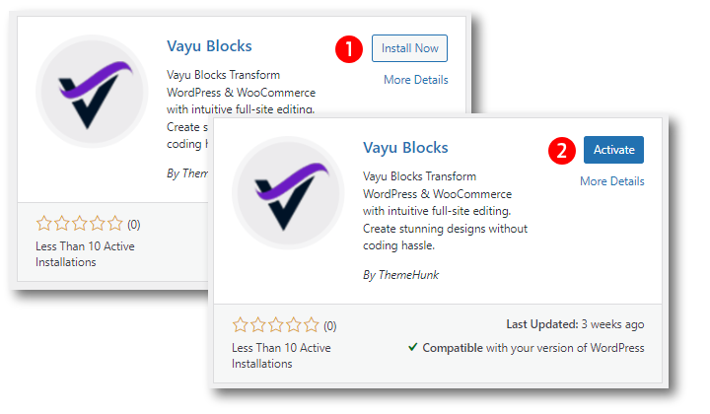710x414 pixels.
Task: Click the last rating star on the Install Now card
Action: point(115,224)
